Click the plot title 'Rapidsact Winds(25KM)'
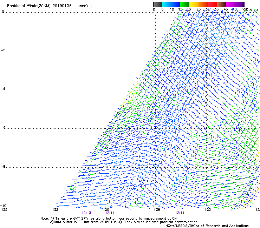The width and height of the screenshot is (260, 228). [29, 6]
